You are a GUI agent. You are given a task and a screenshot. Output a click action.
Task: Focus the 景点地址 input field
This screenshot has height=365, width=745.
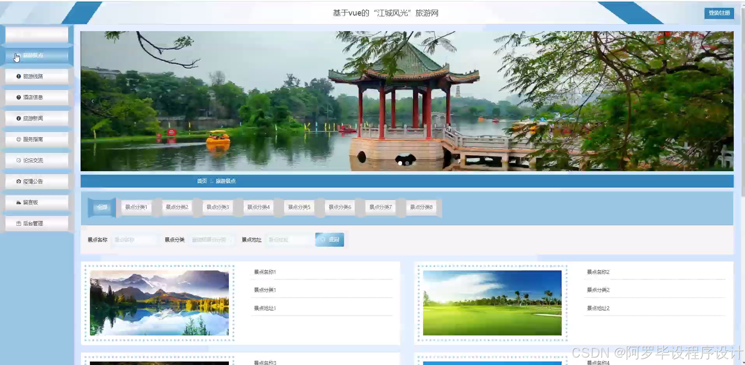click(289, 240)
